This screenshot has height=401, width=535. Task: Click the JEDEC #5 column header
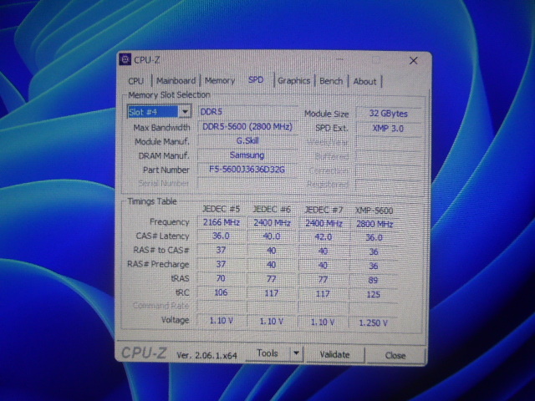(x=221, y=209)
